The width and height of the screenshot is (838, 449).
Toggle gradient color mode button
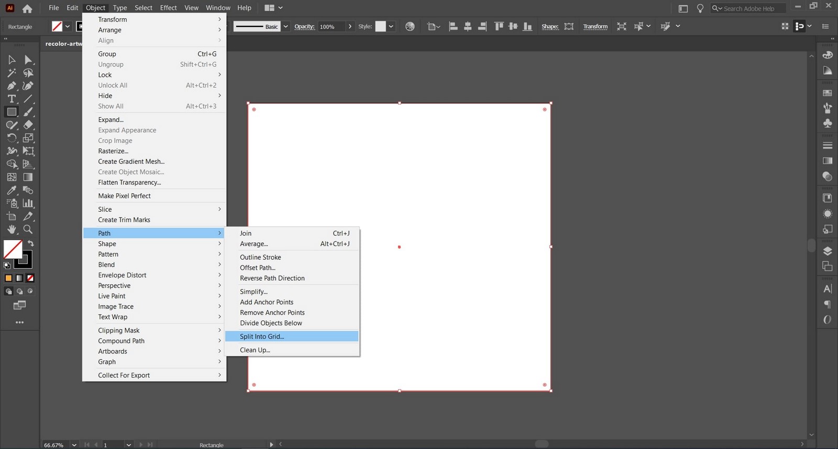19,278
